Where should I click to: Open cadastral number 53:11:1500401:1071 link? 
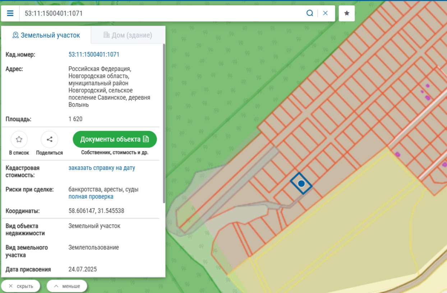(94, 55)
